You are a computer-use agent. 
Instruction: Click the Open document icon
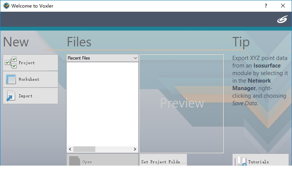click(75, 161)
